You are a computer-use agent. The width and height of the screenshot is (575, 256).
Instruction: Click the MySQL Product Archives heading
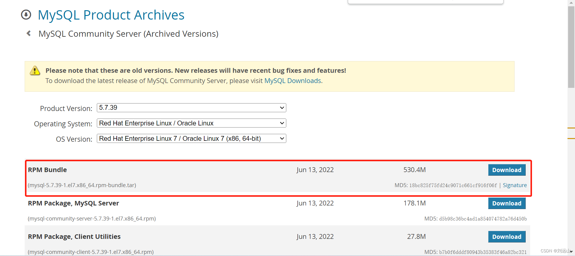111,15
